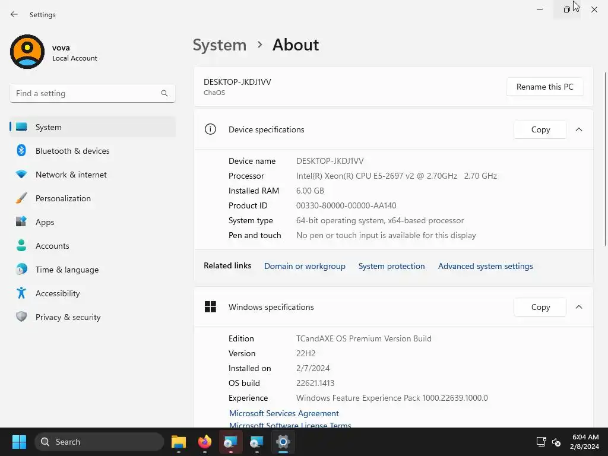The width and height of the screenshot is (608, 456).
Task: Open the taskbar clock and date
Action: (585, 442)
